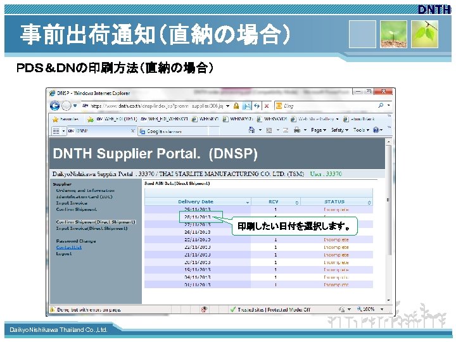The width and height of the screenshot is (456, 342).
Task: Click the Print icon
Action: pos(297,130)
